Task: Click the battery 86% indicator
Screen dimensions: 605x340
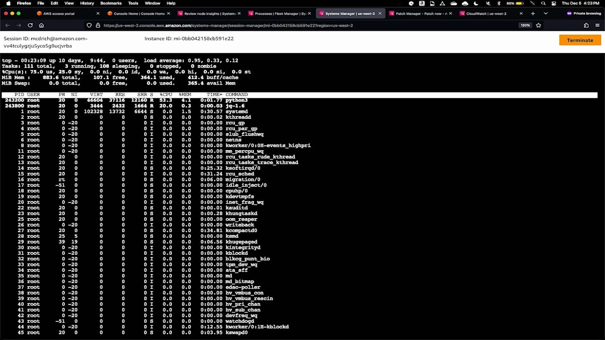Action: click(515, 3)
